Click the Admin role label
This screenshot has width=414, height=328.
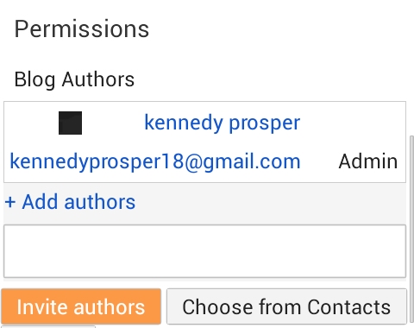[368, 161]
